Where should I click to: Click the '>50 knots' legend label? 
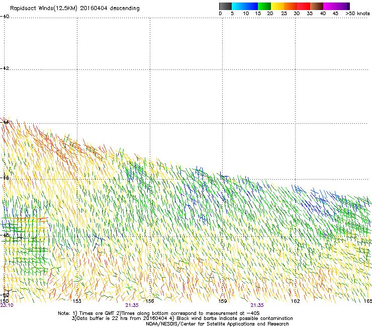pyautogui.click(x=357, y=14)
